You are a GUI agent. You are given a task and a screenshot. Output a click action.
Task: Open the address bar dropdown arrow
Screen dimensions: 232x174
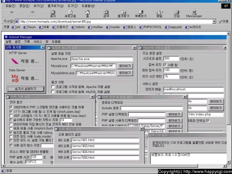[214, 22]
